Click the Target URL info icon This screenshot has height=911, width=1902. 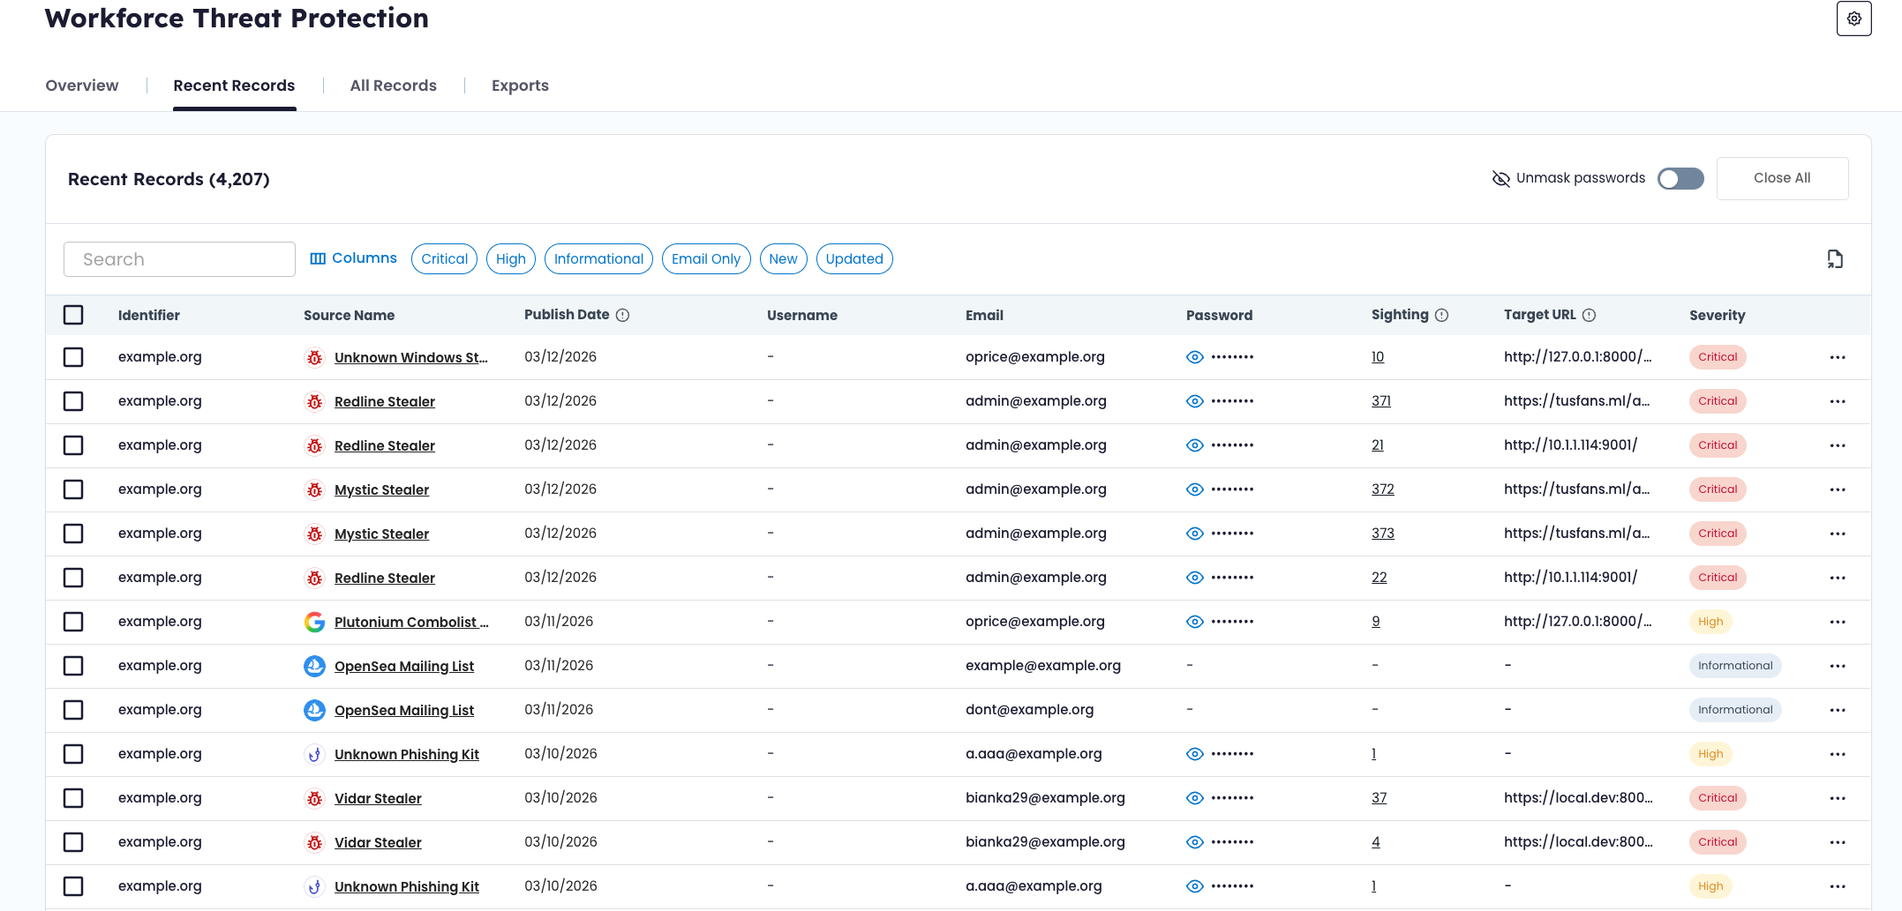(1589, 316)
